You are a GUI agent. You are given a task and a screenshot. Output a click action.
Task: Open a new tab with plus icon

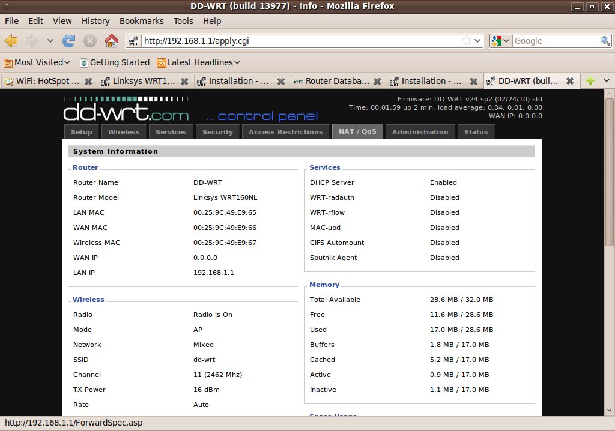click(590, 81)
